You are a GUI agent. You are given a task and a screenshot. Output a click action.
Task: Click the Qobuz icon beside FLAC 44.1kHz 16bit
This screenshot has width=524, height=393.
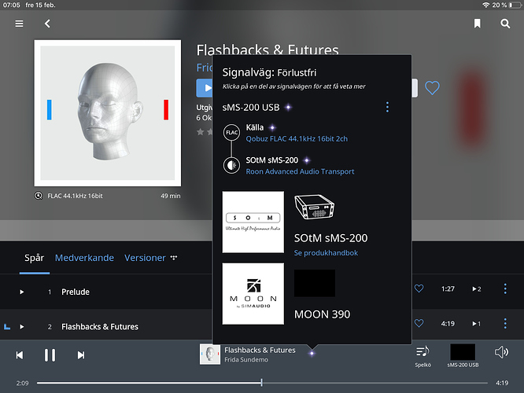pyautogui.click(x=39, y=196)
